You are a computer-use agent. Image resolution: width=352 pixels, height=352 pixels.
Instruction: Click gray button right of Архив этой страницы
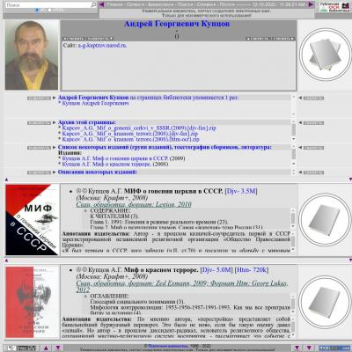click(313, 123)
